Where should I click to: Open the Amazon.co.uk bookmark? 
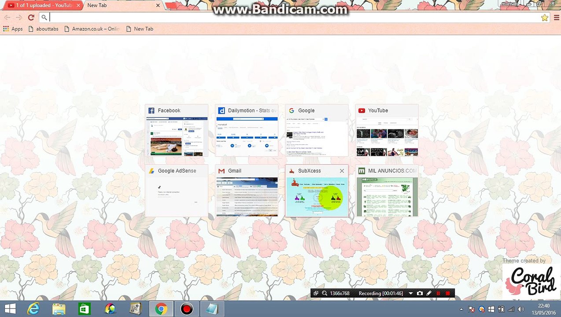(92, 29)
